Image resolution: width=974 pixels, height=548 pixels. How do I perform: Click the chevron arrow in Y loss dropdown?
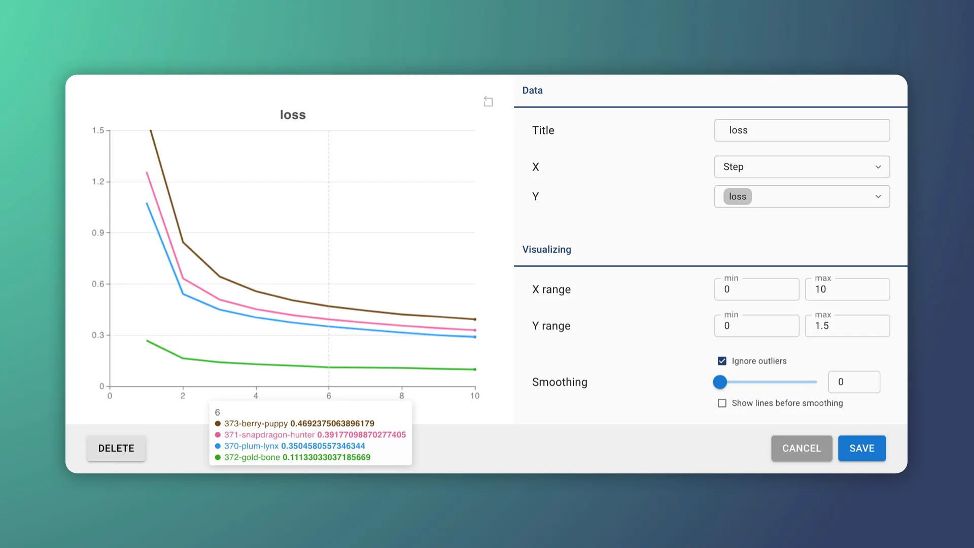click(x=878, y=196)
